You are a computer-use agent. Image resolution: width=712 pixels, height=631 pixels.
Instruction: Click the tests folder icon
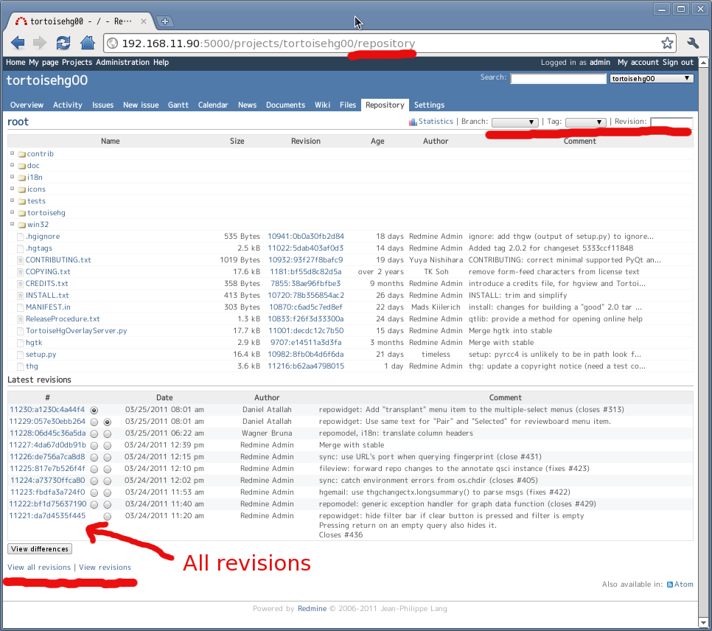click(x=22, y=202)
